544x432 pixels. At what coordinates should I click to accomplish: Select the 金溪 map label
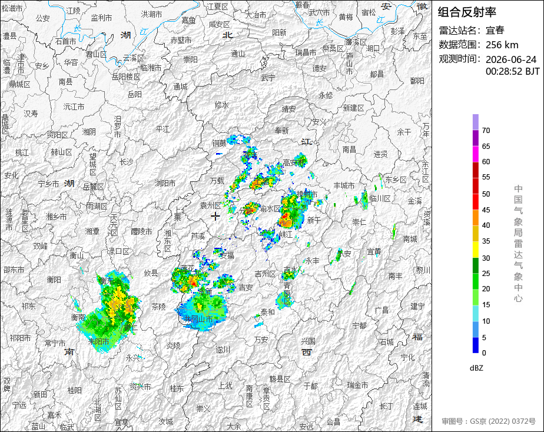414,201
